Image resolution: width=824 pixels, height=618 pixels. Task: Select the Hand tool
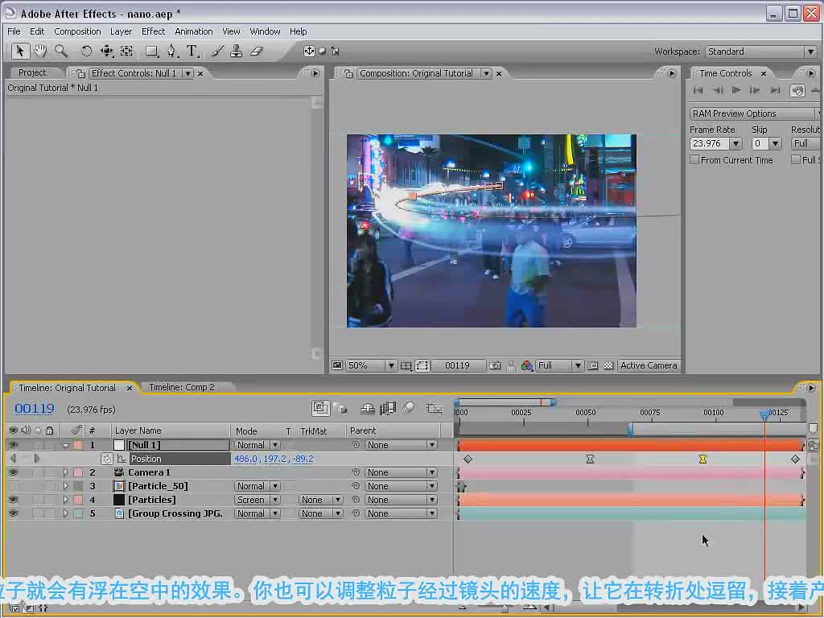click(40, 51)
